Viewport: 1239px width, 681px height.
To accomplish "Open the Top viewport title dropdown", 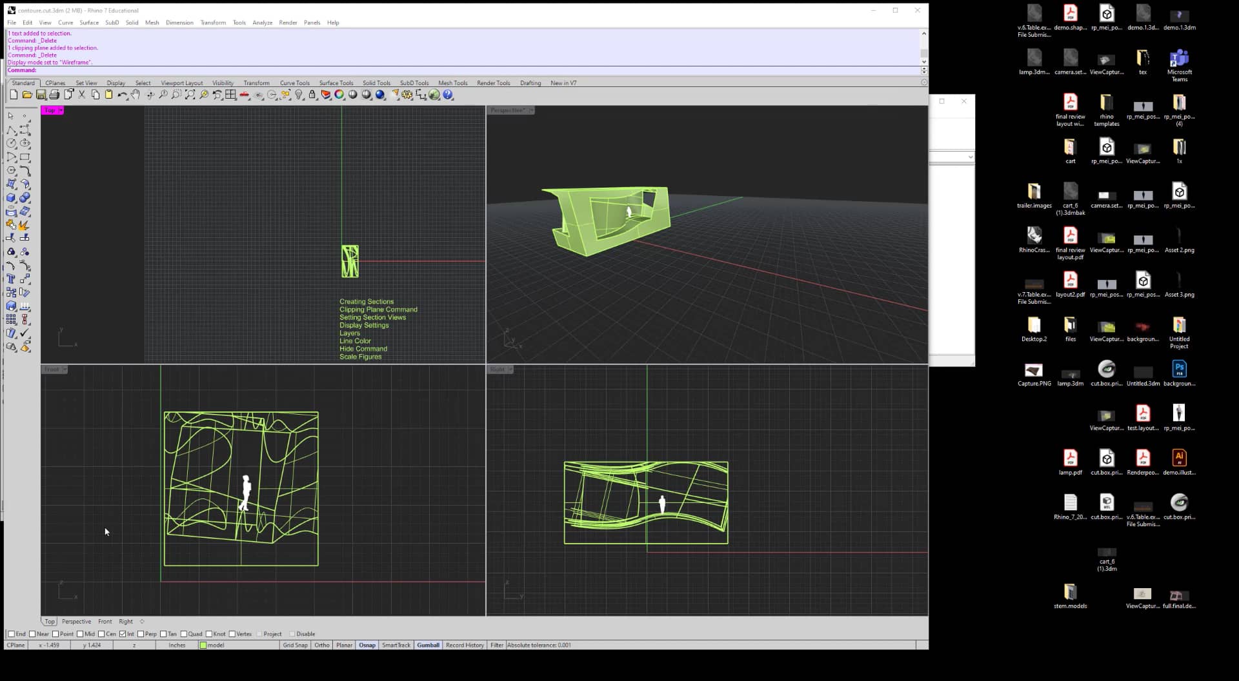I will tap(61, 110).
